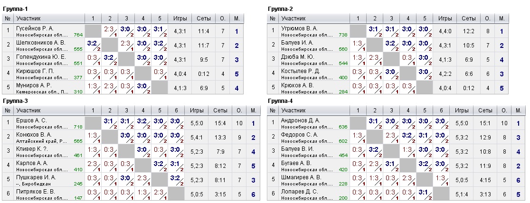Click Пушкарев И. А. from Биробиджан
Screen dimensions: 530x203
click(x=37, y=176)
